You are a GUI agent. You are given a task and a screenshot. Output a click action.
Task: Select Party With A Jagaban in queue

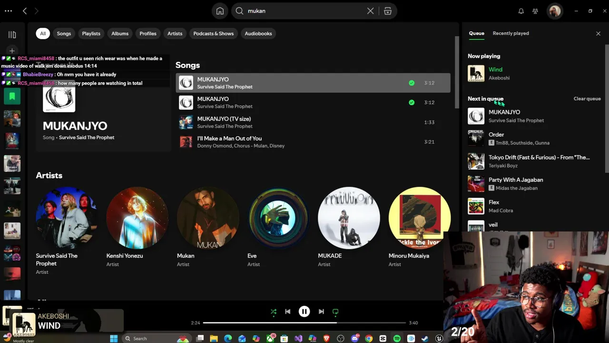(x=535, y=183)
